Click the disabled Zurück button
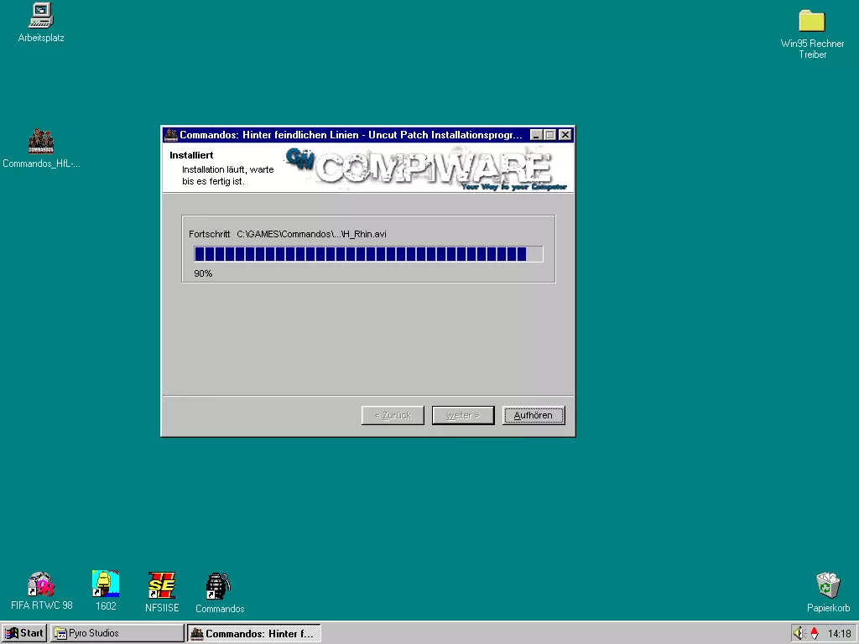Screen dimensions: 859x644 tap(393, 415)
